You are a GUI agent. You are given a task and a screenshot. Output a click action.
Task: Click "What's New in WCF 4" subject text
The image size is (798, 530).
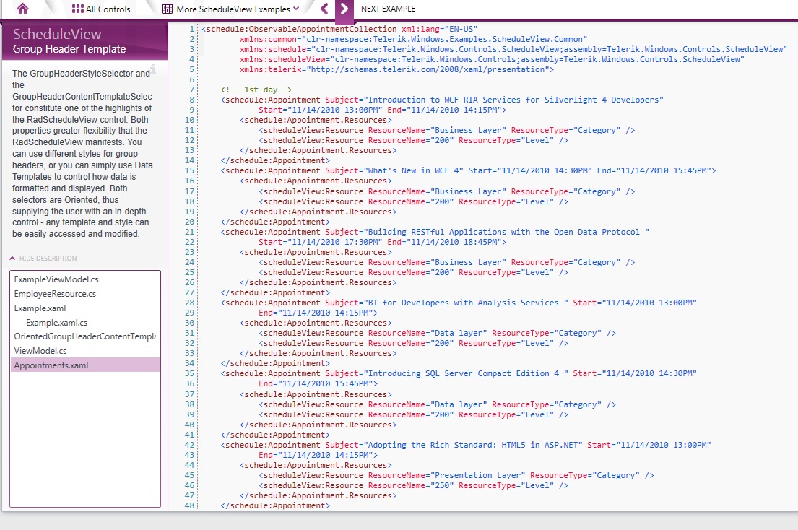tap(413, 170)
